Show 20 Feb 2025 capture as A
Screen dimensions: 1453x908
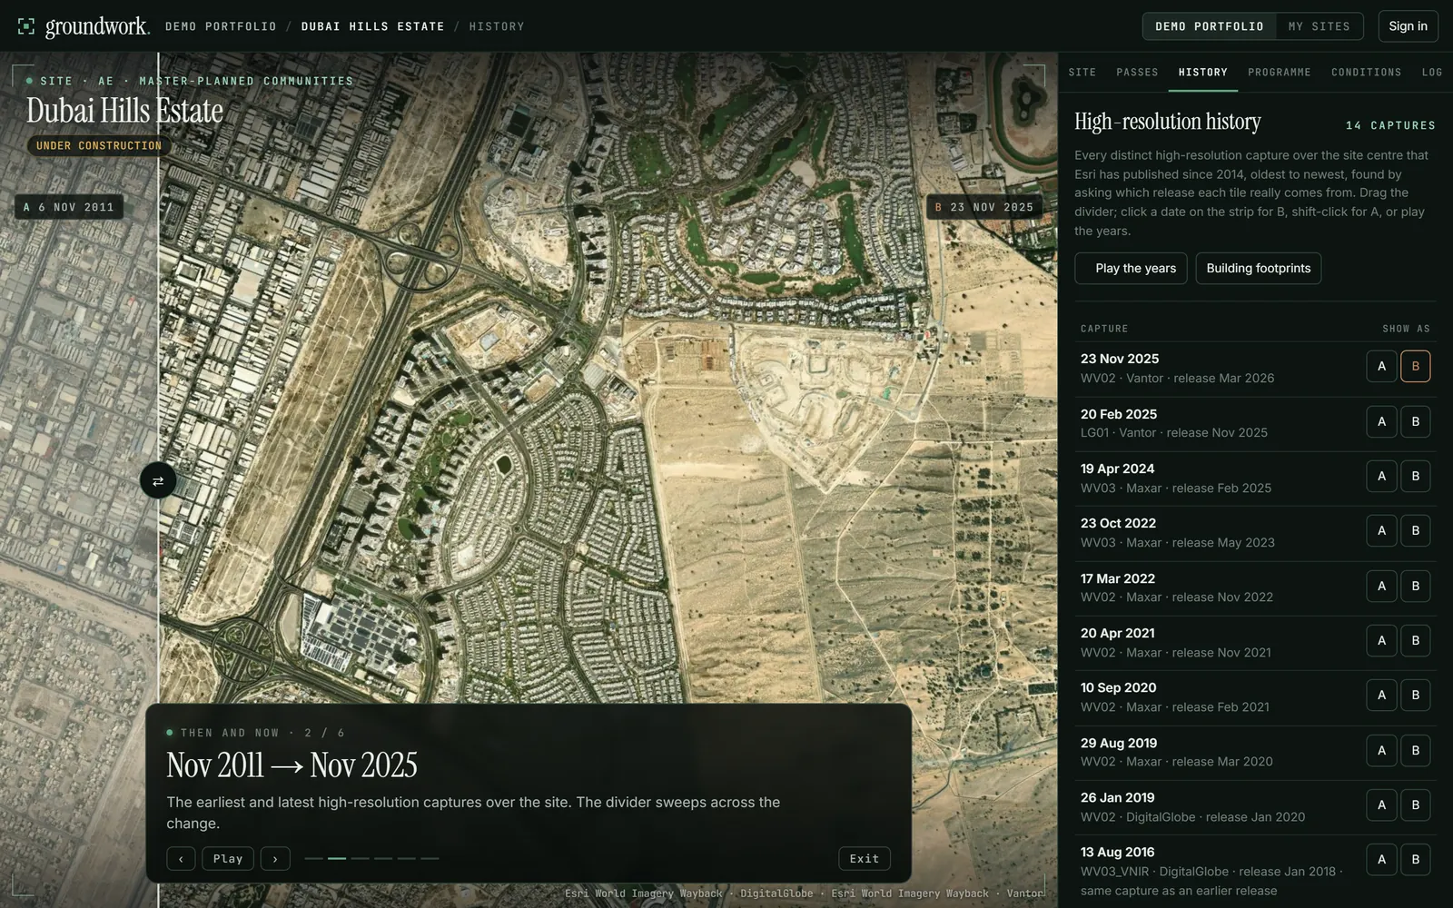point(1381,421)
